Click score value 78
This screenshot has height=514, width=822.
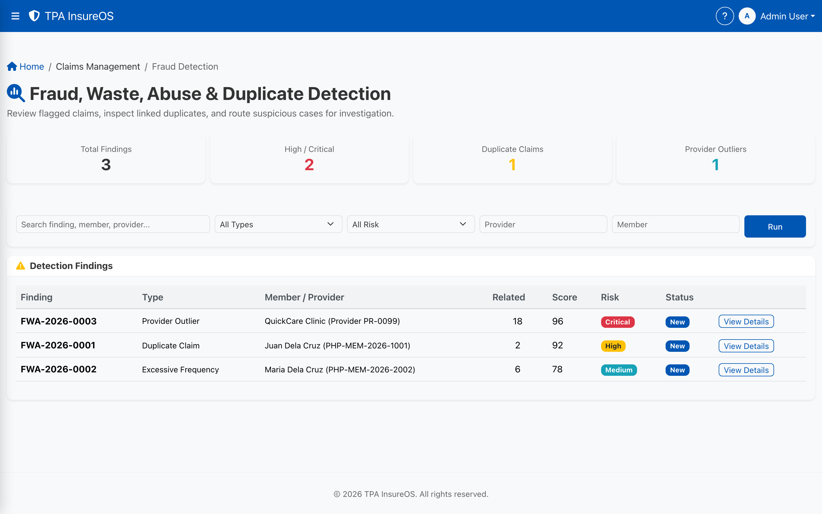tap(557, 369)
